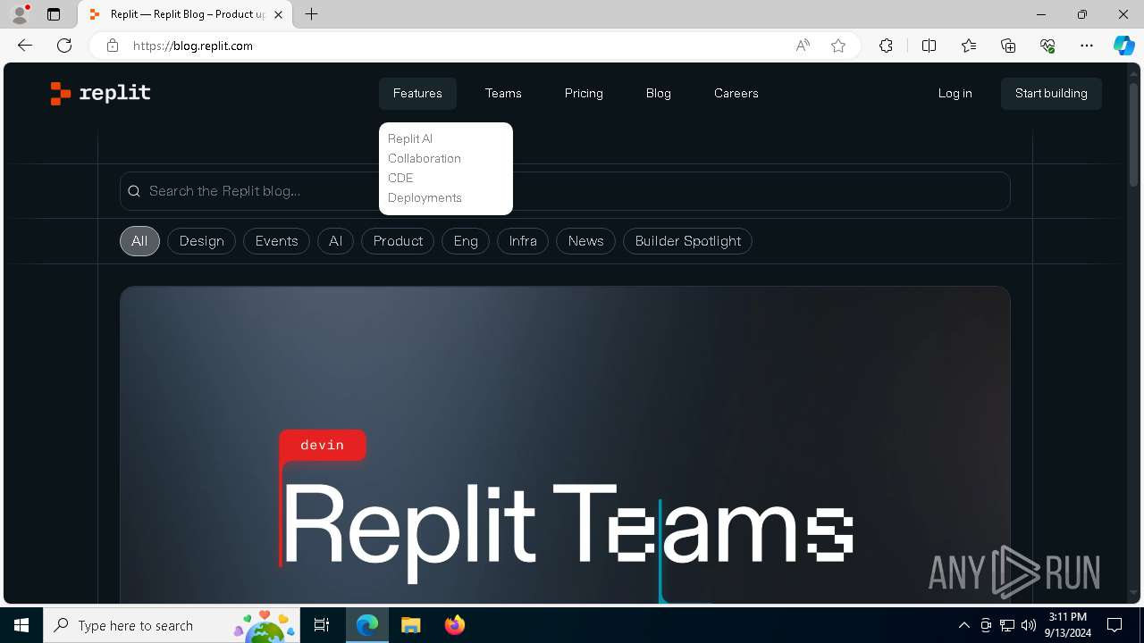Go to Blog nav link
This screenshot has height=643, width=1144.
[659, 93]
